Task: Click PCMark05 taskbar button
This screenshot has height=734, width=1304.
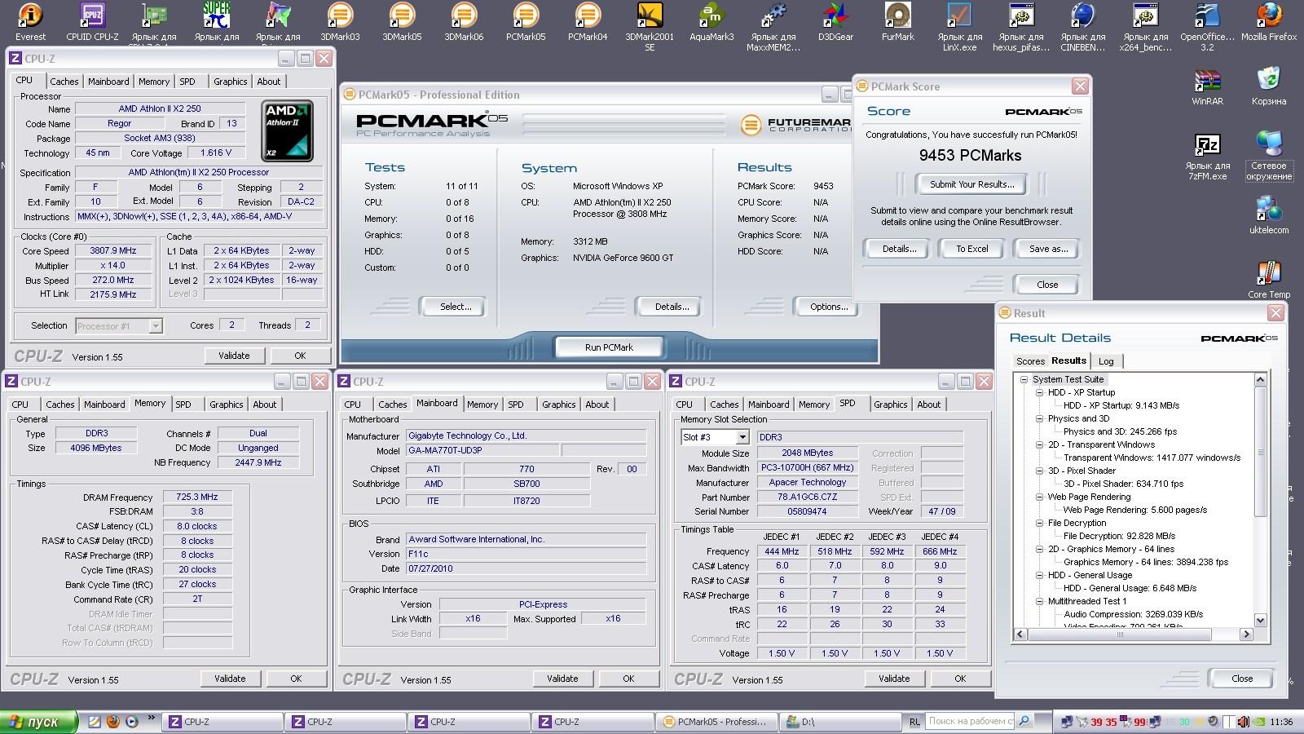Action: click(x=716, y=722)
